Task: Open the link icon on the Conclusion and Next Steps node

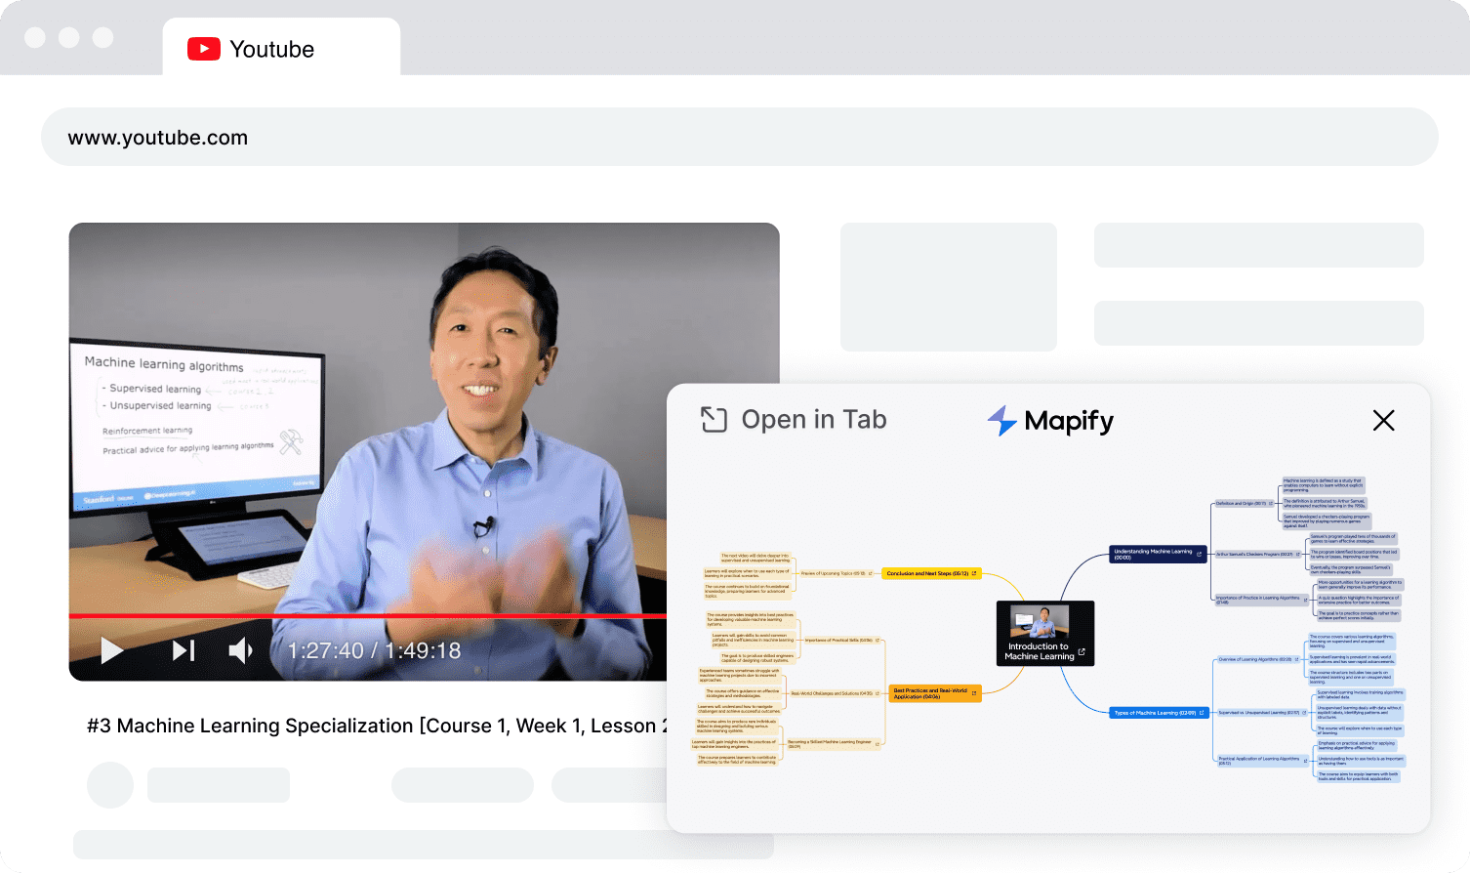Action: pyautogui.click(x=974, y=574)
